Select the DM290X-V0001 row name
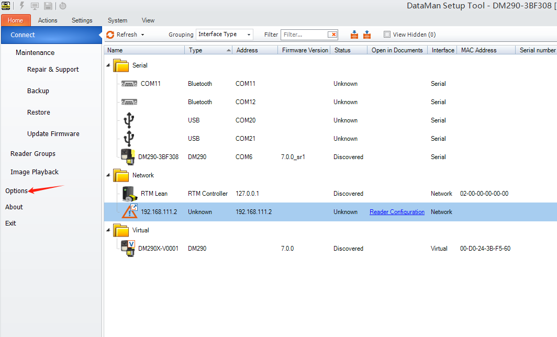This screenshot has width=557, height=337. click(x=159, y=249)
